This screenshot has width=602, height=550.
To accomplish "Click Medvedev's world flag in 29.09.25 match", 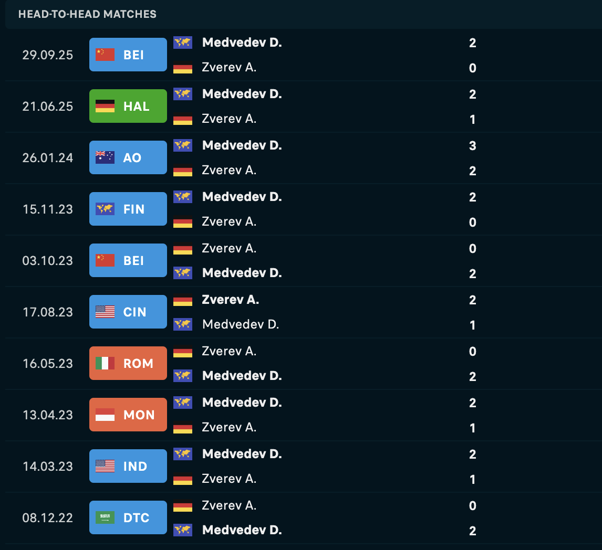I will point(183,42).
